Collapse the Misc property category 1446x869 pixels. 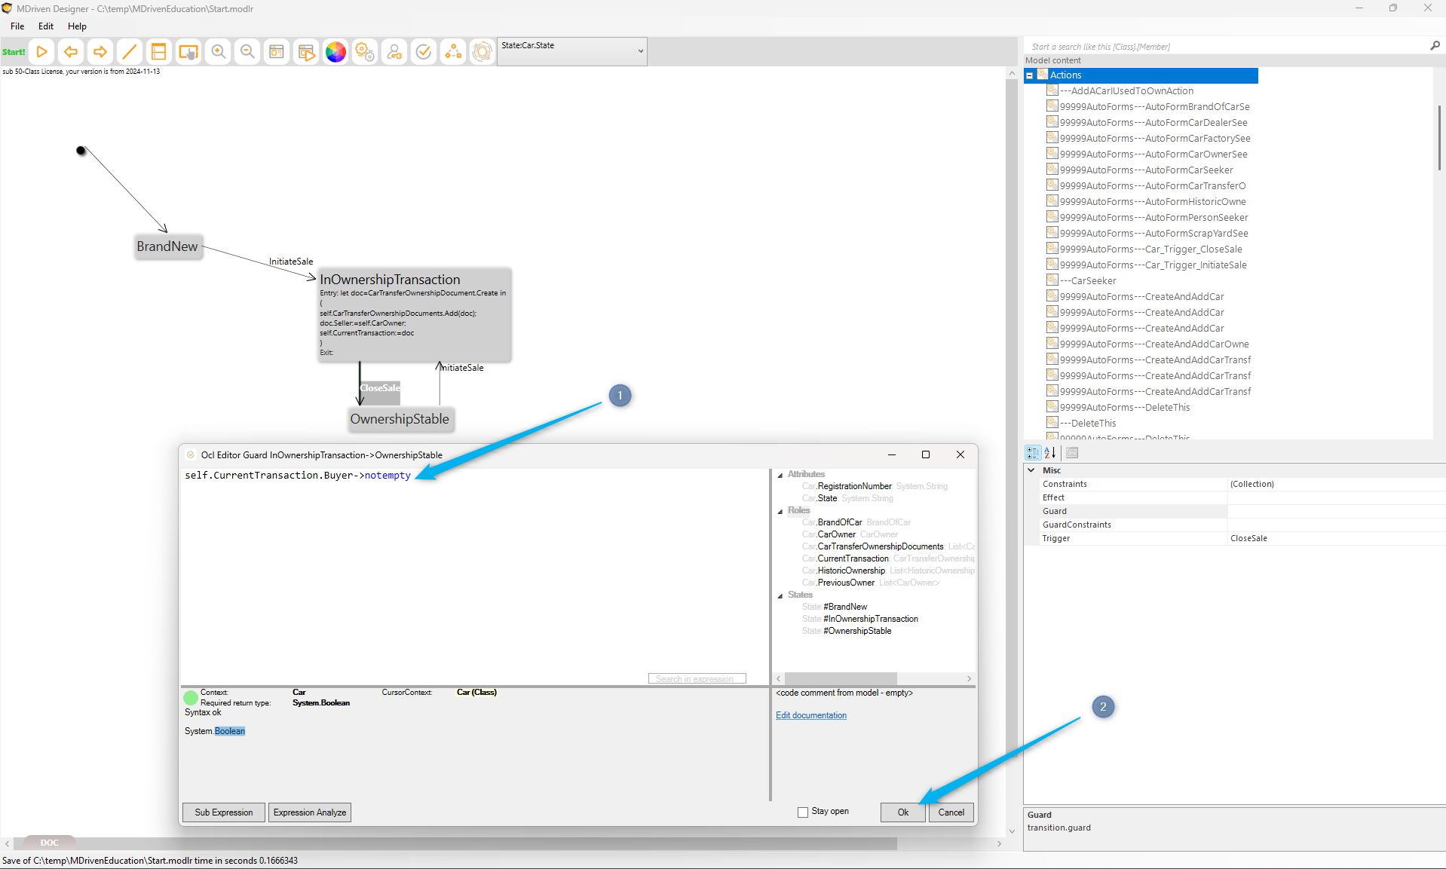1031,470
